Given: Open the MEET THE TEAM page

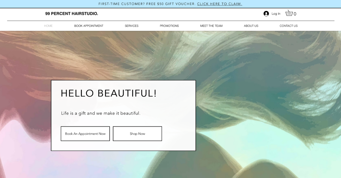Looking at the screenshot, I should 211,26.
